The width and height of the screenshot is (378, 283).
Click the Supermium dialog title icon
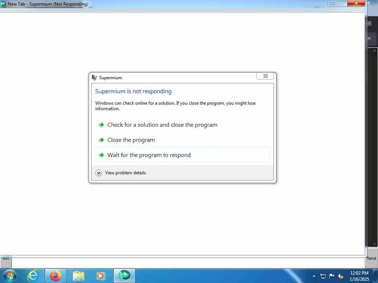pyautogui.click(x=94, y=77)
